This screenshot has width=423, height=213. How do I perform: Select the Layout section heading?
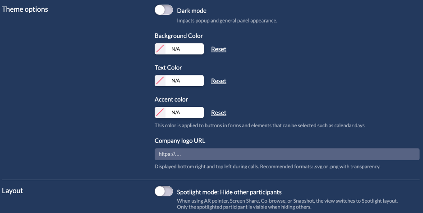coord(13,190)
